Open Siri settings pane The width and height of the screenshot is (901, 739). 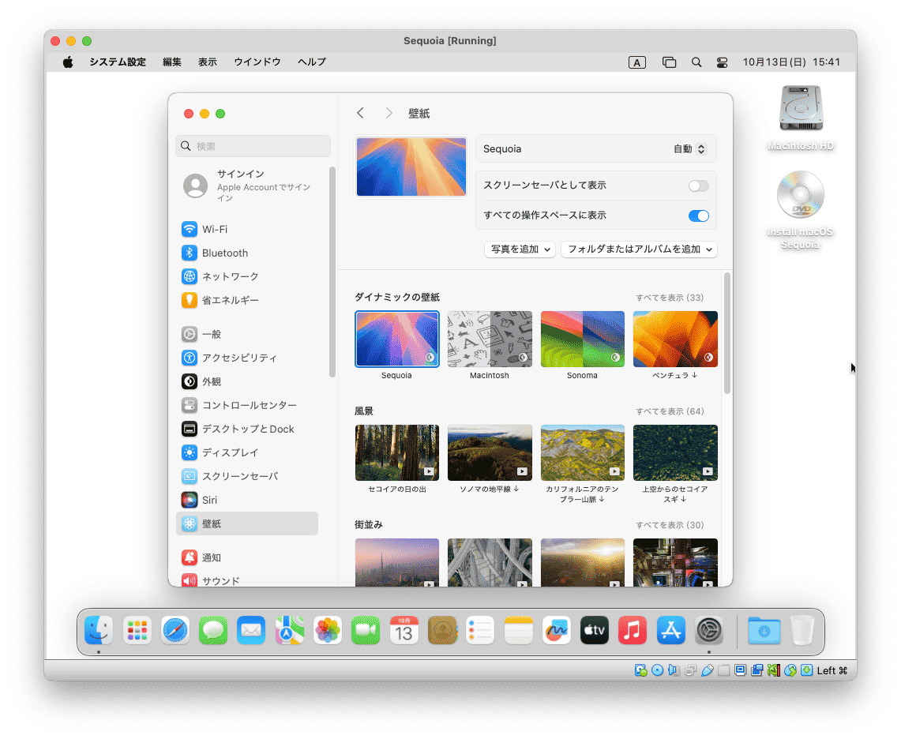coord(247,500)
